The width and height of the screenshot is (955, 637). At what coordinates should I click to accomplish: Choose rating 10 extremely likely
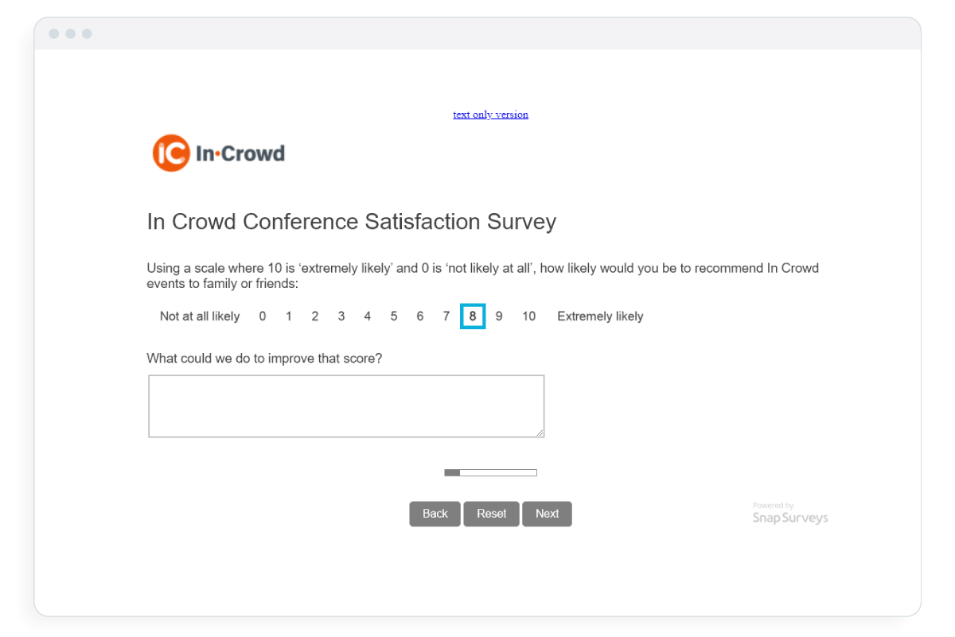click(x=528, y=317)
